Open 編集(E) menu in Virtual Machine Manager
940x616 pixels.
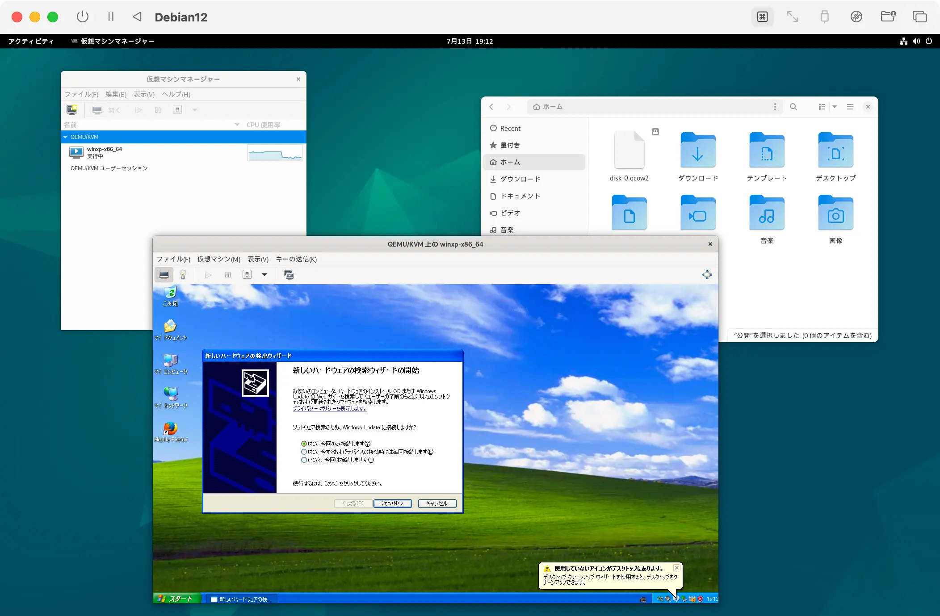[116, 94]
